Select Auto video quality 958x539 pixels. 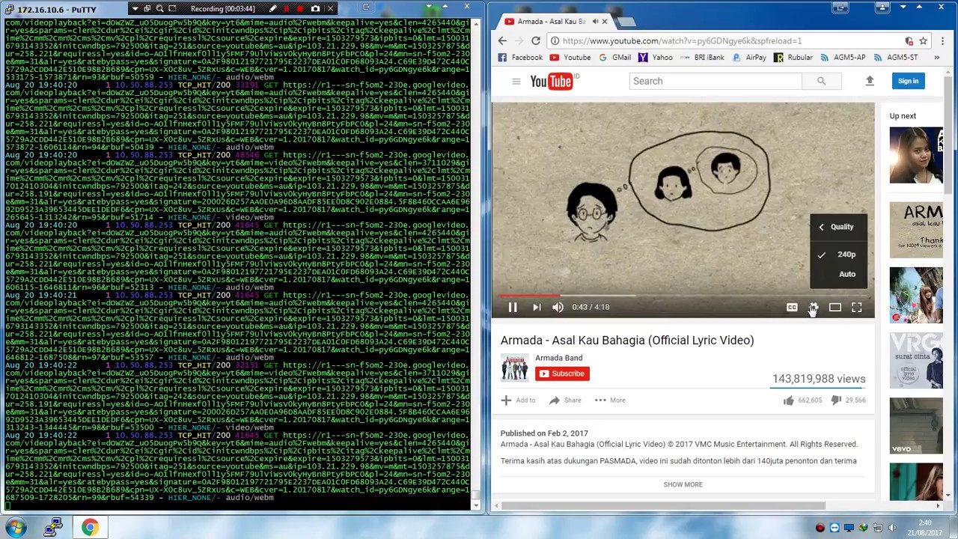(838, 274)
